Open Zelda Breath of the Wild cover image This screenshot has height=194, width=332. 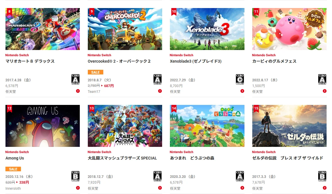289,126
